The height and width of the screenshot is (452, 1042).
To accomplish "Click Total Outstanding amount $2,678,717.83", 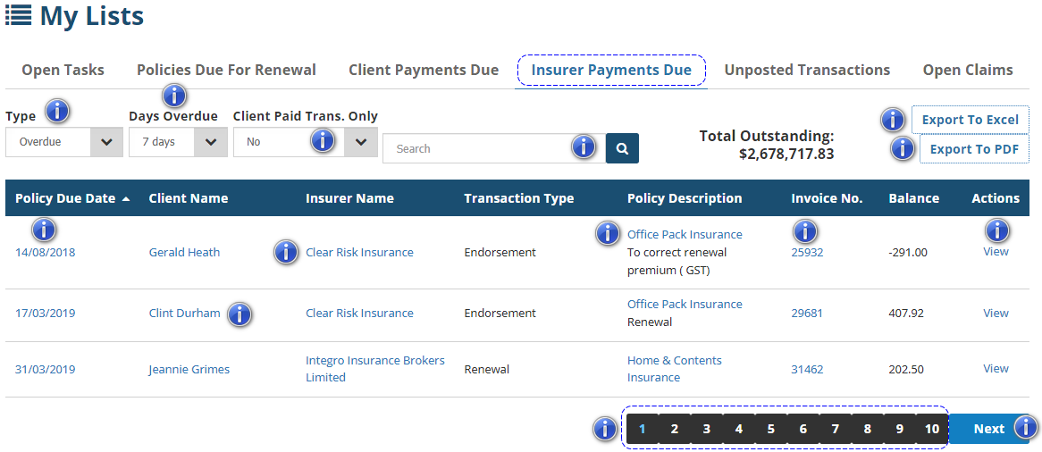I will coord(786,155).
